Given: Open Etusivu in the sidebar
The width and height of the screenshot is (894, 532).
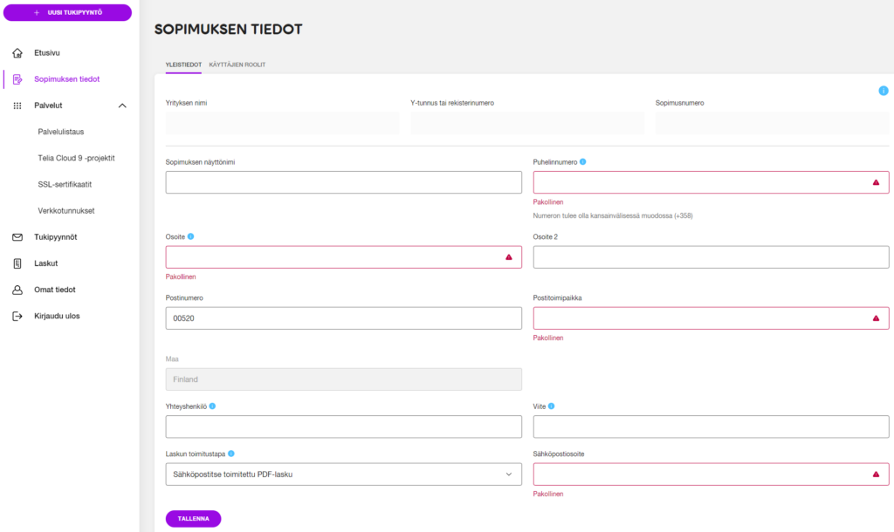Looking at the screenshot, I should [47, 53].
